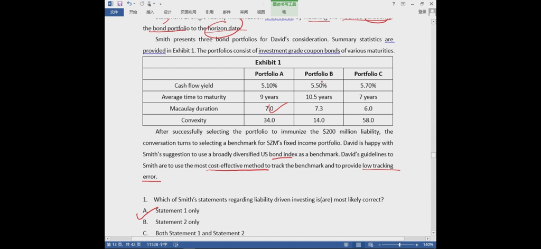Click the 'Portfolio C' column header

click(x=368, y=74)
